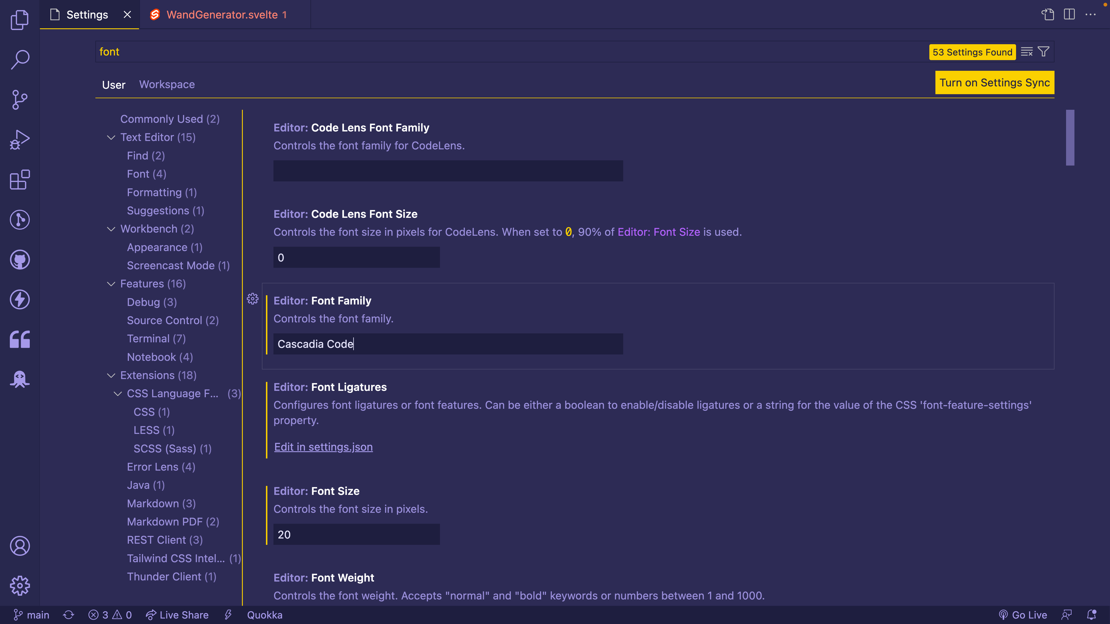This screenshot has width=1110, height=624.
Task: Open the Run and Debug view
Action: tap(20, 140)
